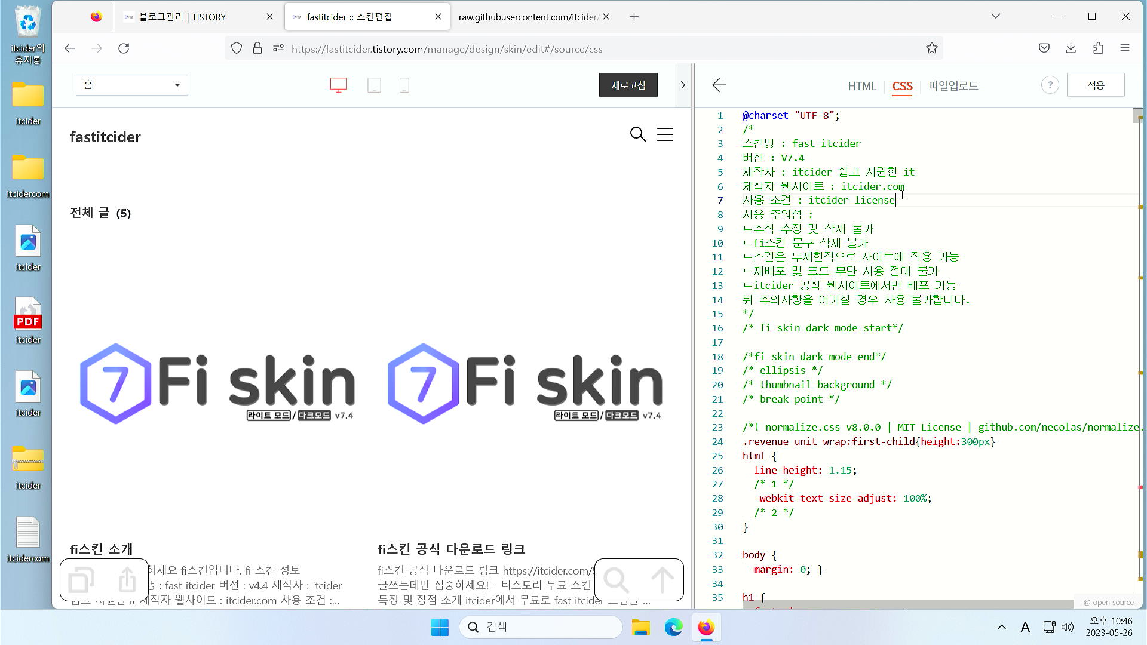Viewport: 1147px width, 645px height.
Task: Click the browser address bar URL
Action: 447,49
